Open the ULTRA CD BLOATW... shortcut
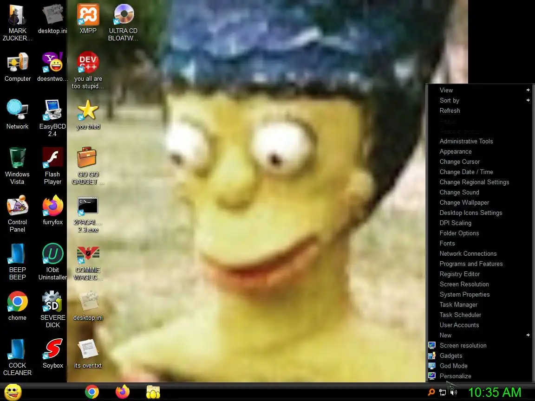 click(123, 22)
